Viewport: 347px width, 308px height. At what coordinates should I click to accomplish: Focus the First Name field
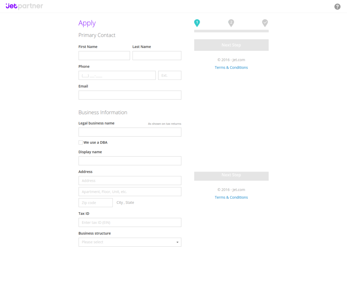click(104, 56)
